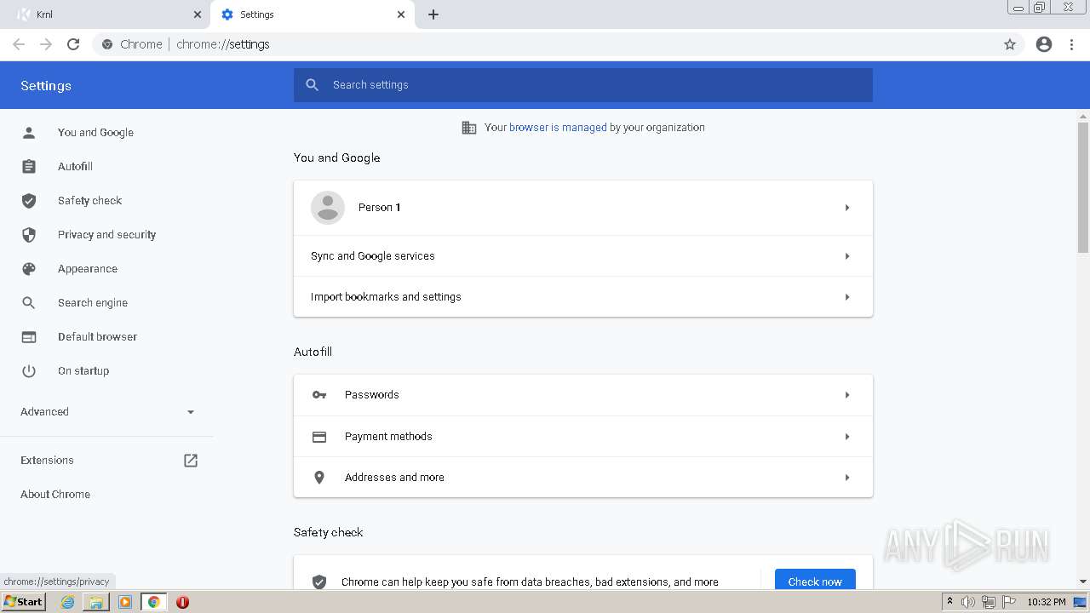1090x613 pixels.
Task: Open You and Google in sidebar
Action: (x=95, y=132)
